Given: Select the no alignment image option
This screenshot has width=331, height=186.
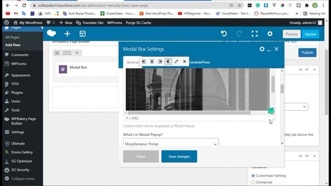Looking at the screenshot, I should pos(168,61).
